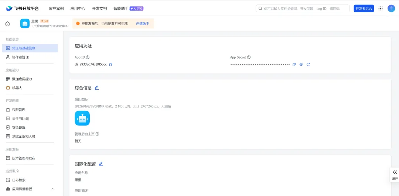Click the icon format requirement hint text
Screen dimensions: 399x196
[x=123, y=107]
